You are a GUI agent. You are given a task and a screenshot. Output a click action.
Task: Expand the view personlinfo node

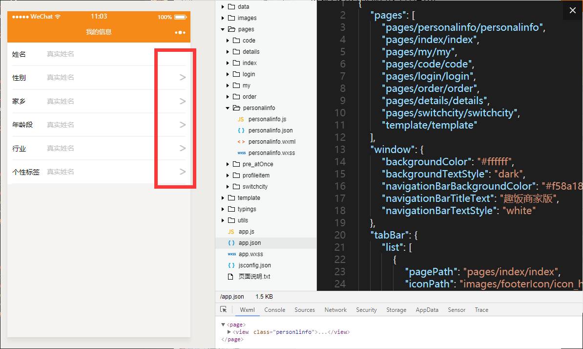click(229, 332)
